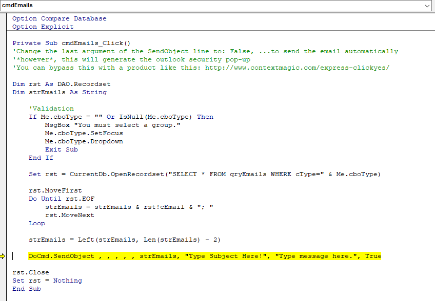Click the 'rst.MoveFirst' line

pyautogui.click(x=55, y=191)
